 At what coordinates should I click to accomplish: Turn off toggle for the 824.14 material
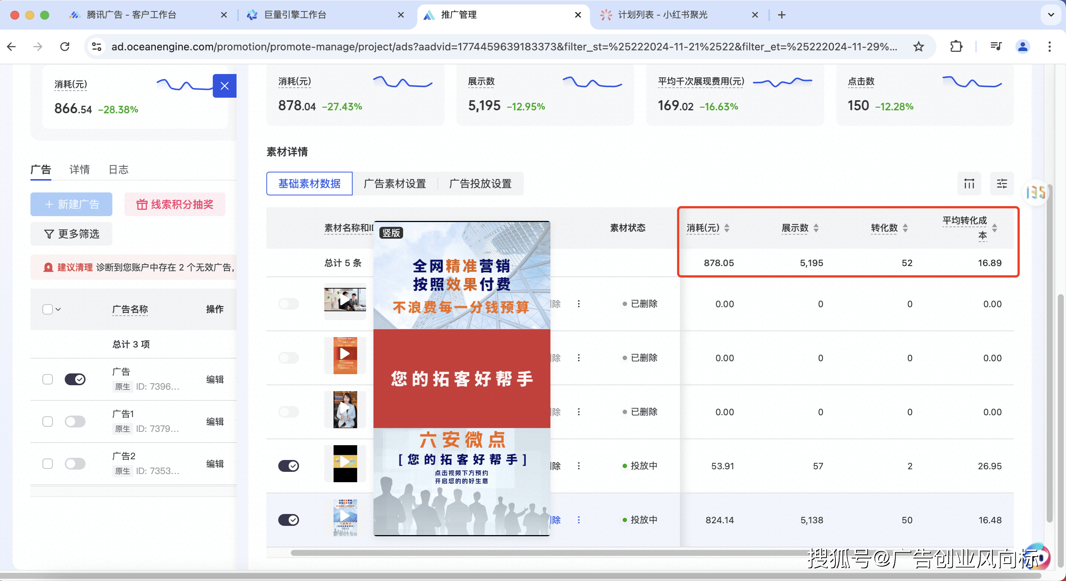288,520
